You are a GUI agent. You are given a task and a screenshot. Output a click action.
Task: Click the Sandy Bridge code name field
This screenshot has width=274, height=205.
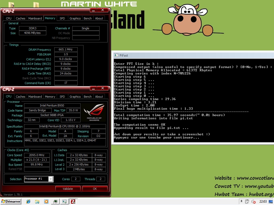click(x=38, y=110)
